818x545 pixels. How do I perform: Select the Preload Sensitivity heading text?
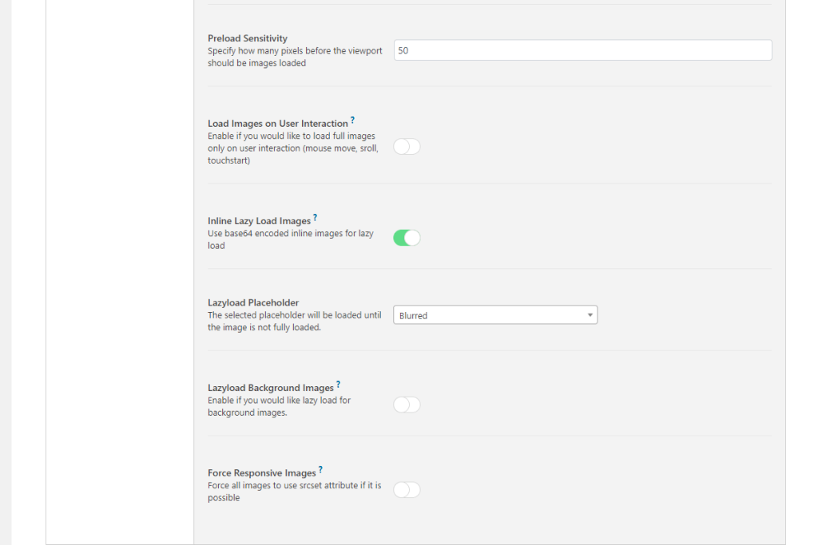tap(248, 38)
